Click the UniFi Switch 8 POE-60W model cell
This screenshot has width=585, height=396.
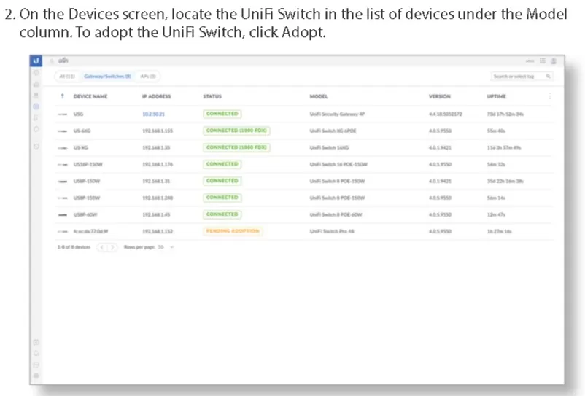(336, 215)
